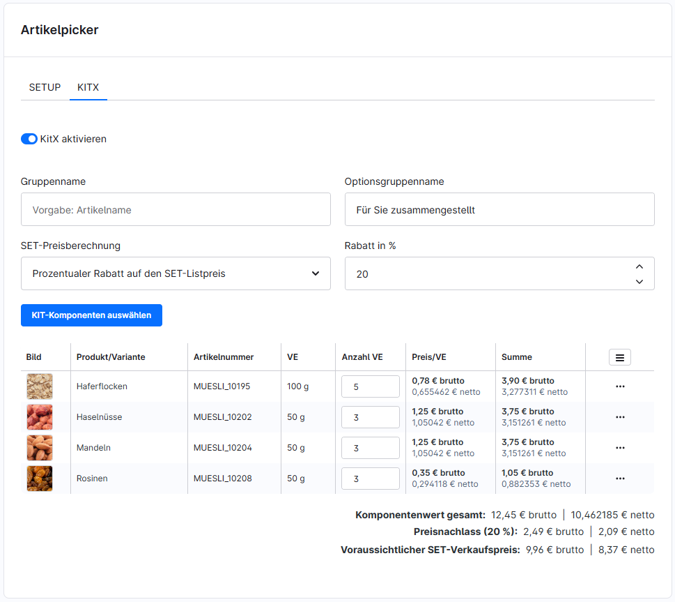Switch to the SETUP tab
Screen dimensions: 675x602
click(45, 87)
